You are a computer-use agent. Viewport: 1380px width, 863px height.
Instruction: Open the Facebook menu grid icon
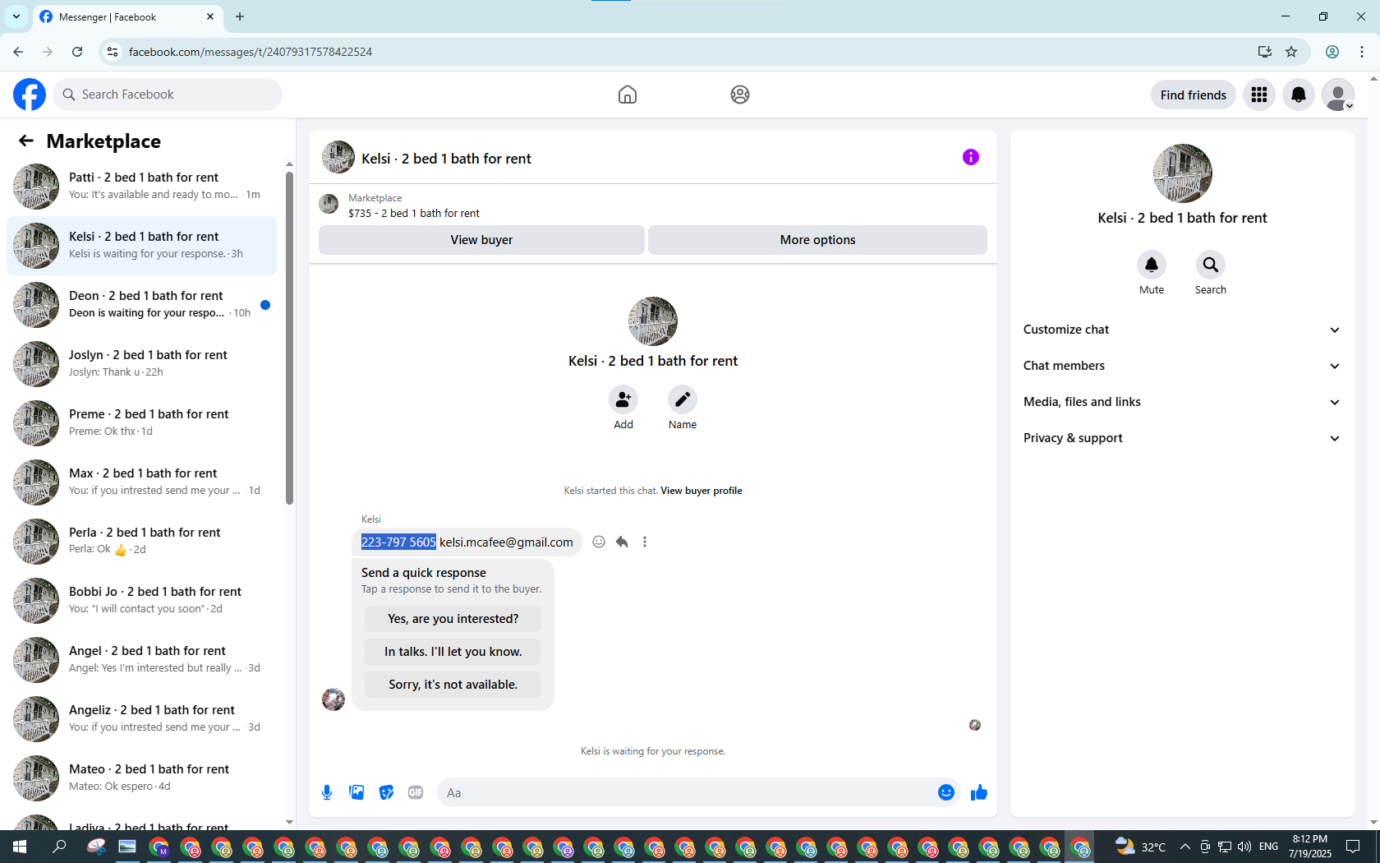[1259, 95]
